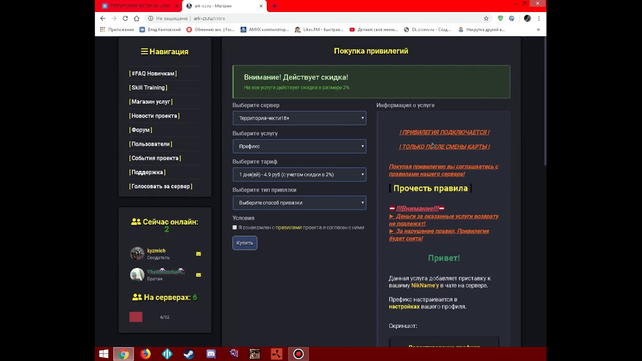Image resolution: width=642 pixels, height=361 pixels.
Task: Launch Firefox from the taskbar
Action: point(145,354)
